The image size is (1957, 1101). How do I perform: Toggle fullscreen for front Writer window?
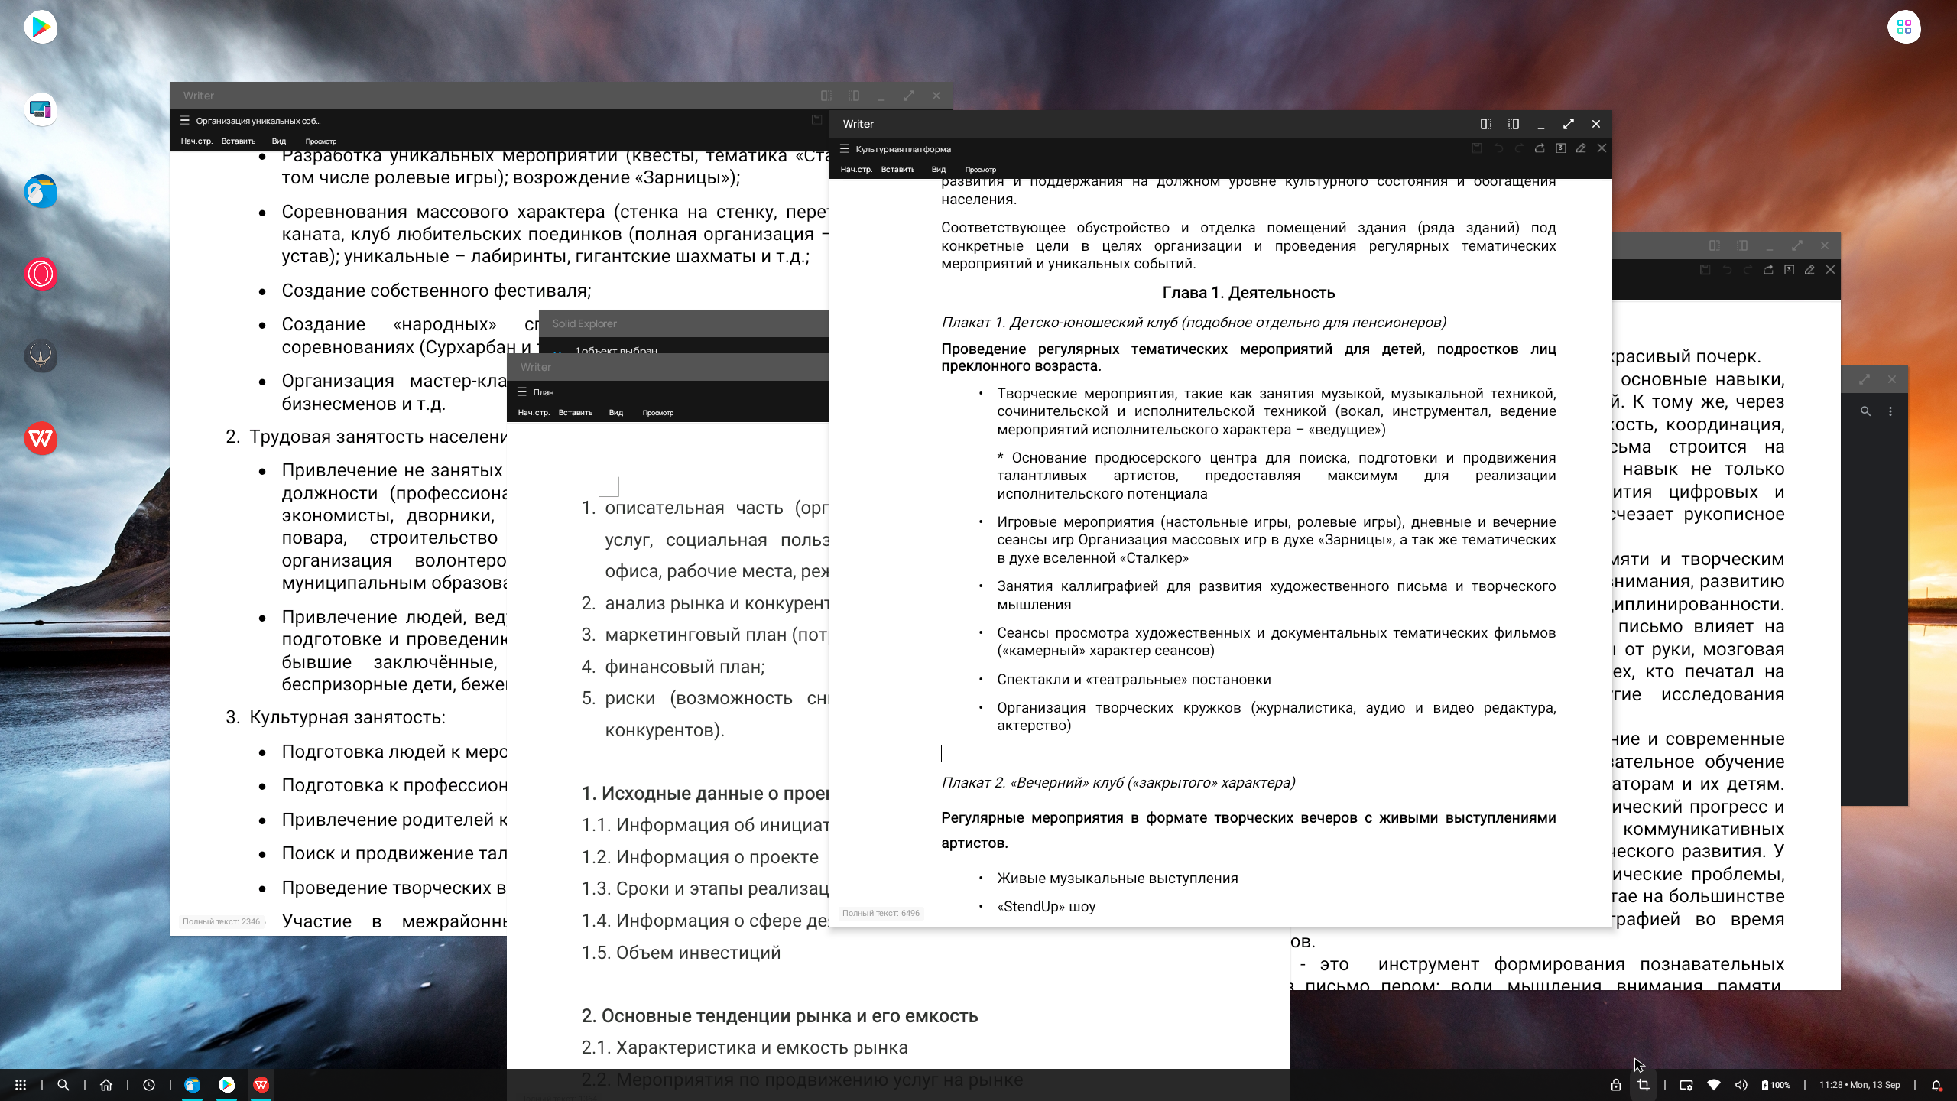click(x=1569, y=124)
